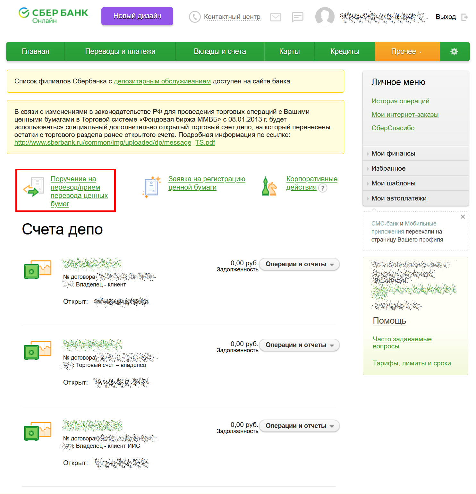Click the chess pieces corporate actions icon
Viewport: 476px width, 494px height.
pyautogui.click(x=269, y=186)
